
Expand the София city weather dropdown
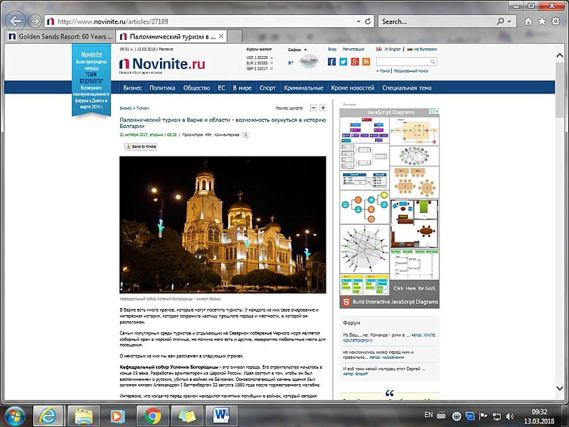tap(307, 50)
